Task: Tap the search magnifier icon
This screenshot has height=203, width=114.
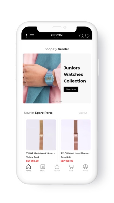Action: [x=81, y=36]
